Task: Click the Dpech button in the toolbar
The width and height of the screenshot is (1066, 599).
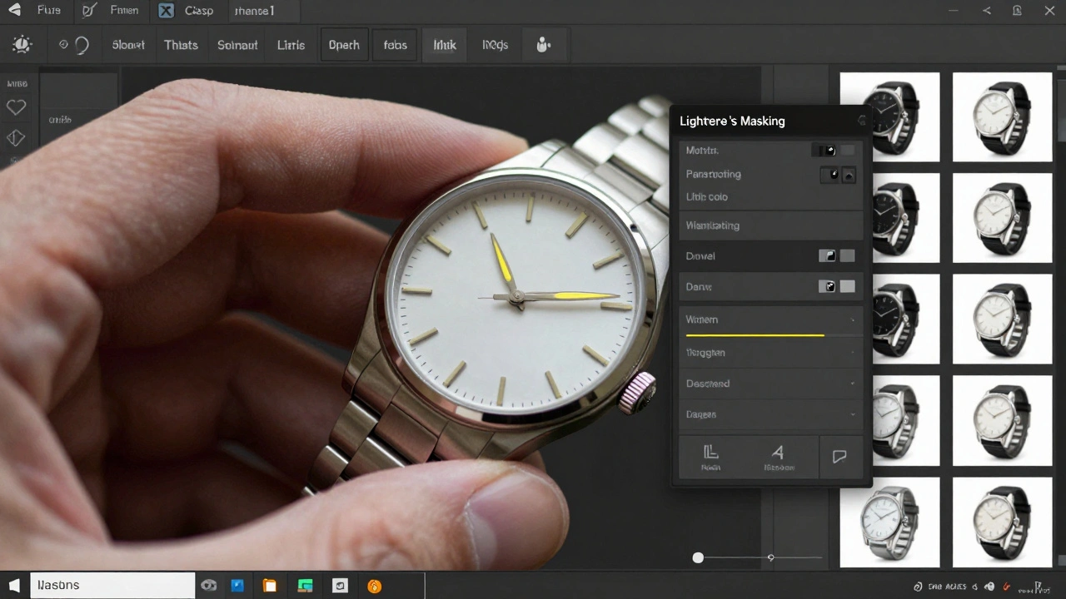Action: [x=344, y=44]
